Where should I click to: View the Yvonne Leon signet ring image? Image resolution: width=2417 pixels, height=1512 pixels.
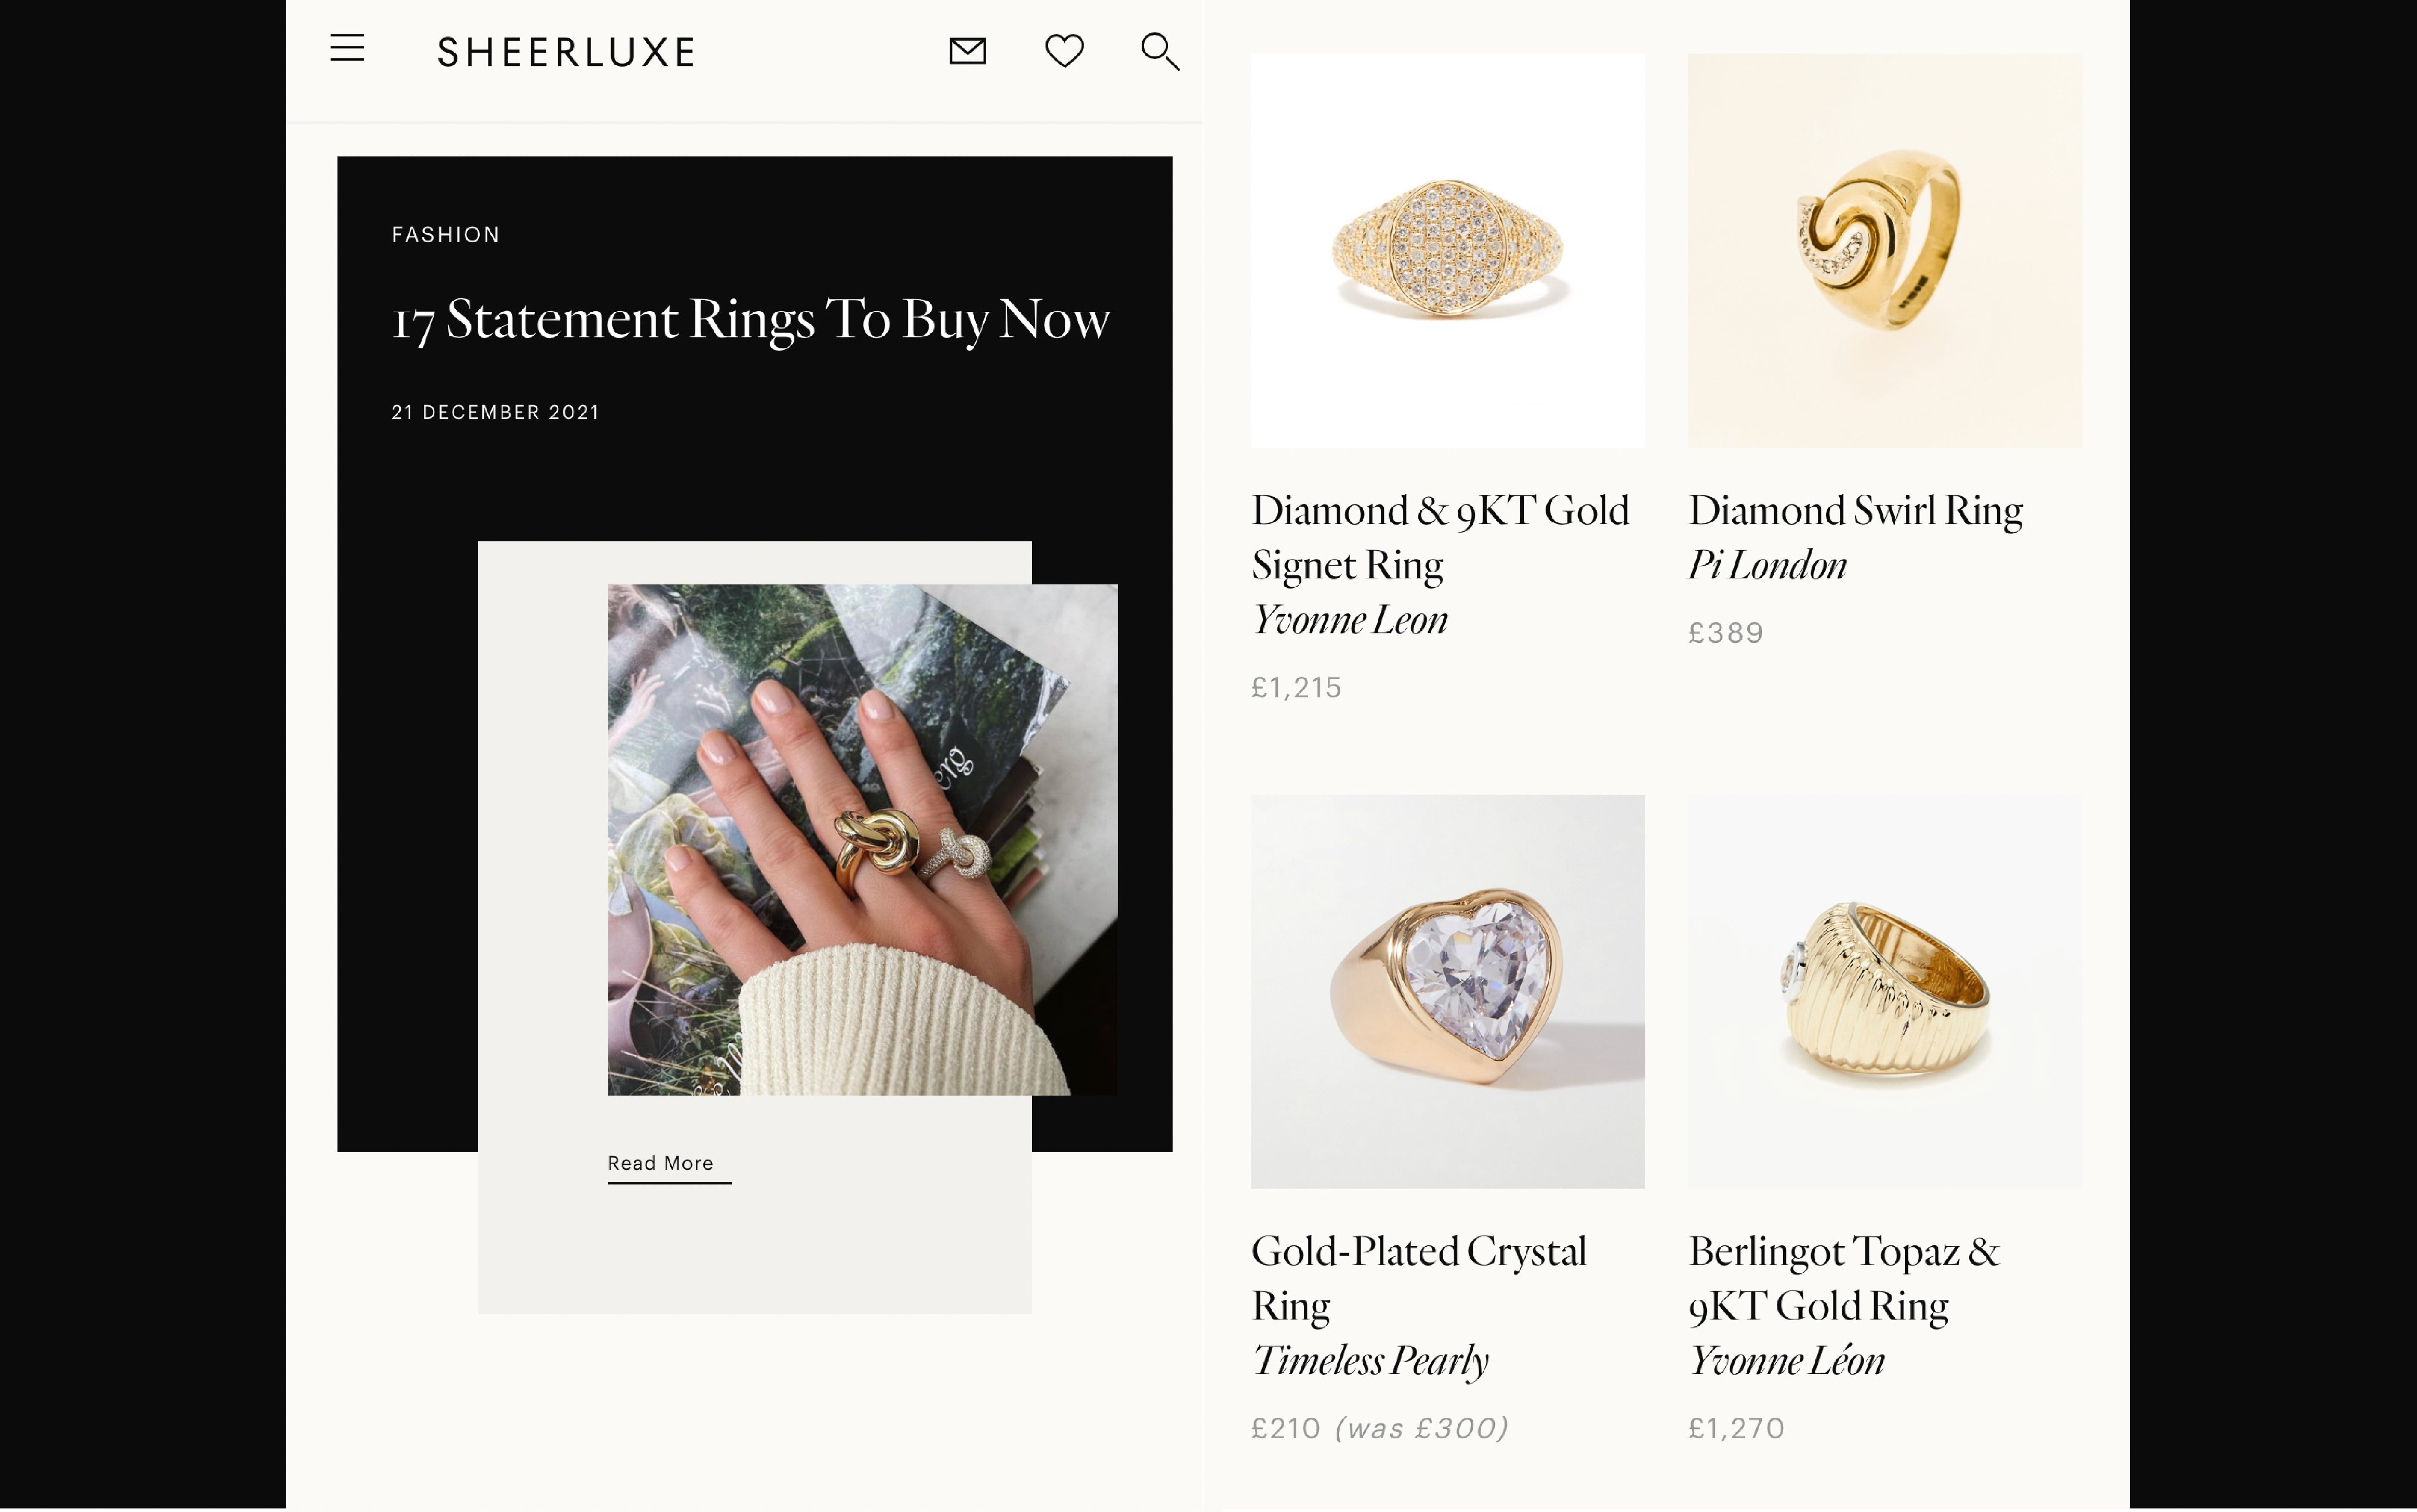coord(1447,251)
